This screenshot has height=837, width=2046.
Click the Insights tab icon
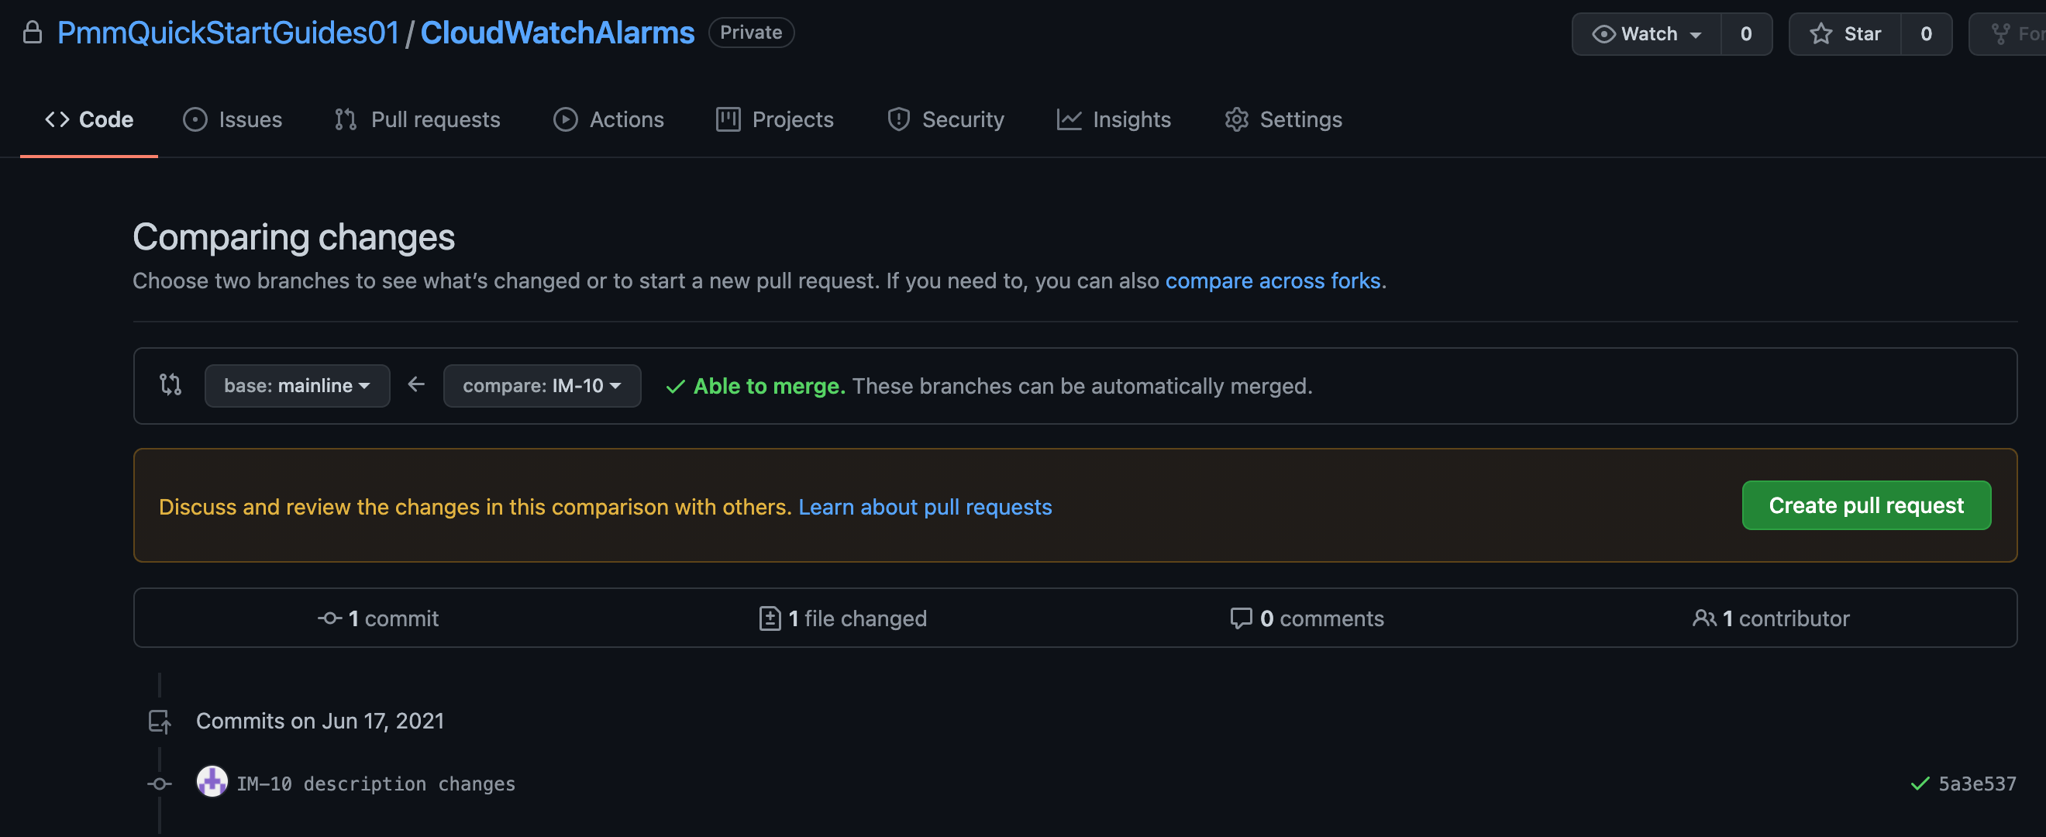pos(1069,119)
